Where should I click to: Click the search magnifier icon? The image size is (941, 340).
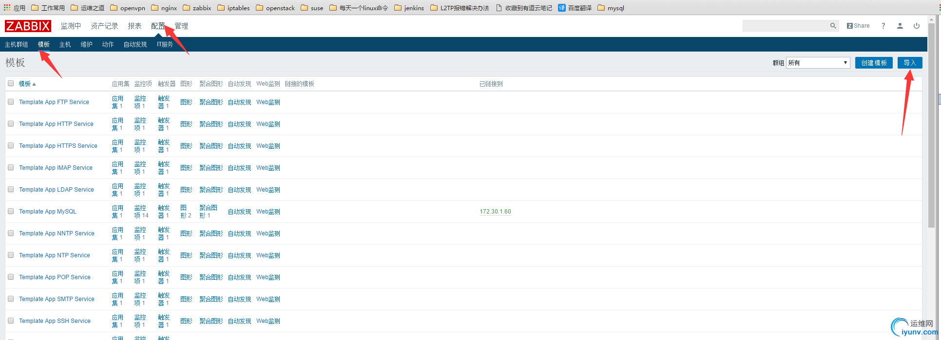click(x=833, y=26)
